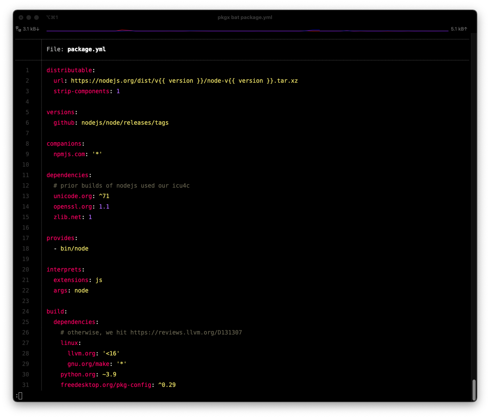490x418 pixels.
Task: Click the npmjs.com companion entry
Action: coord(69,154)
